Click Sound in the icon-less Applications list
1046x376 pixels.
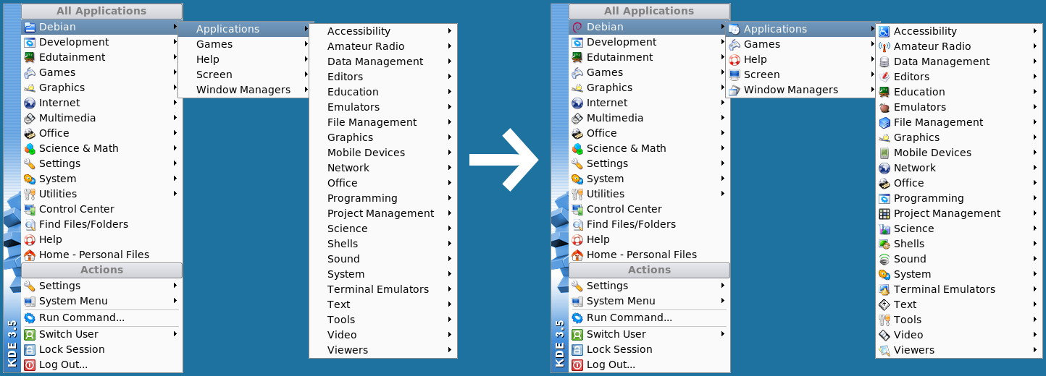click(383, 259)
